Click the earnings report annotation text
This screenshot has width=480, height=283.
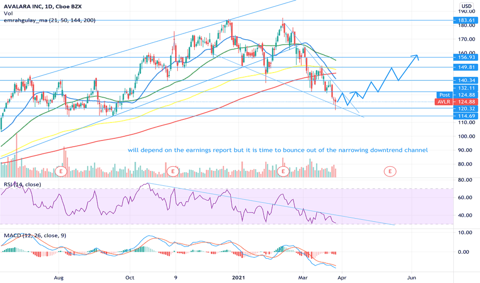(278, 150)
